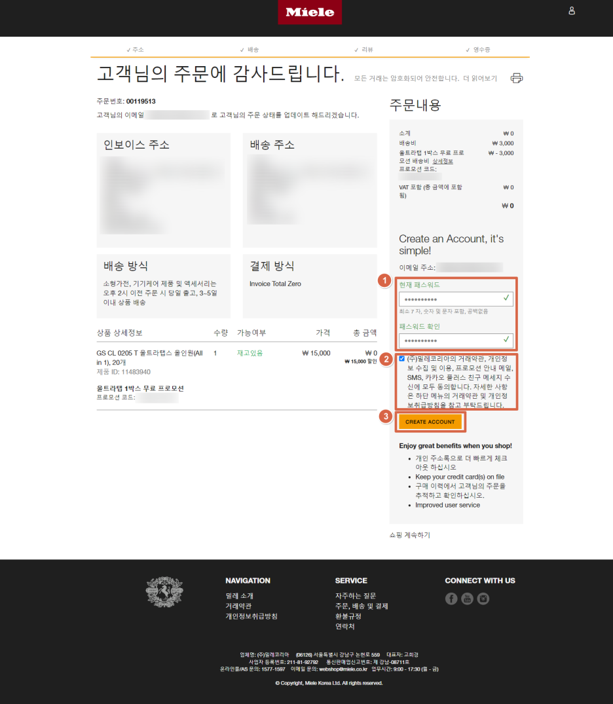This screenshot has height=704, width=613.
Task: Click the 주문내용 heading
Action: pos(415,105)
